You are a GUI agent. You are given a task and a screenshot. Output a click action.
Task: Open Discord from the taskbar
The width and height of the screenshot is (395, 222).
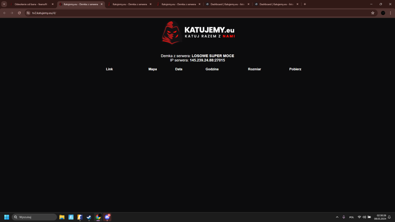tap(107, 217)
